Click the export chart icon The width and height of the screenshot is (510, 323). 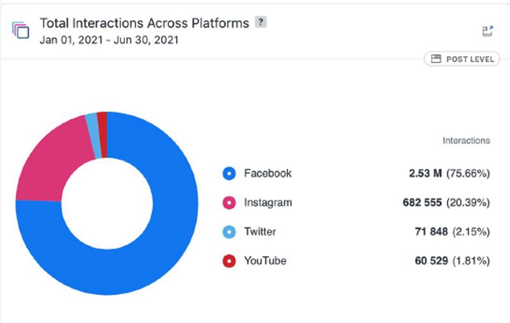[487, 31]
